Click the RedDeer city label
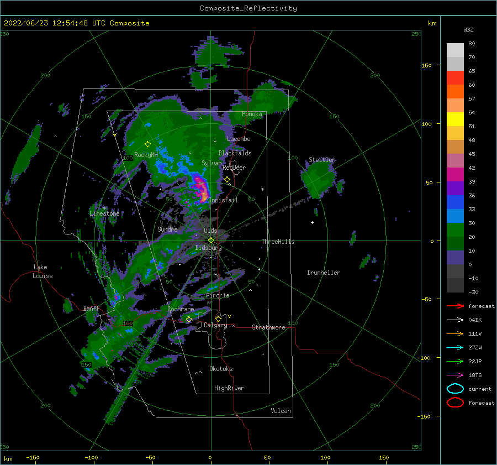497x465 pixels. (x=234, y=168)
